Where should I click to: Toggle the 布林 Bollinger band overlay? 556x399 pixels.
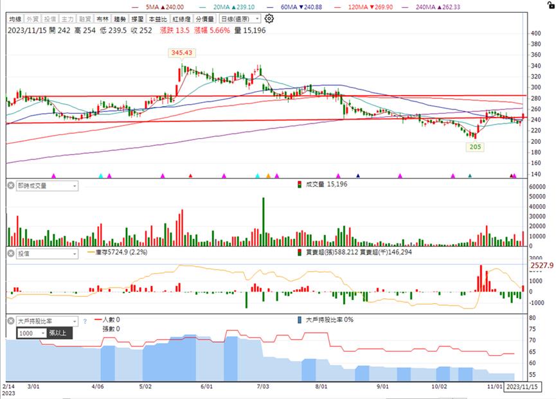pyautogui.click(x=102, y=19)
